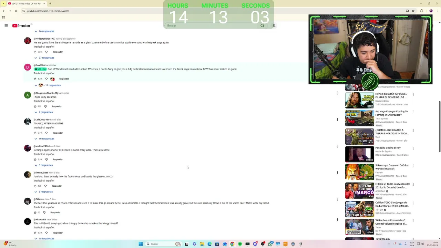Expand 2 respuestas under 'I hope Sony sees this'
441x248 pixels.
pyautogui.click(x=43, y=112)
